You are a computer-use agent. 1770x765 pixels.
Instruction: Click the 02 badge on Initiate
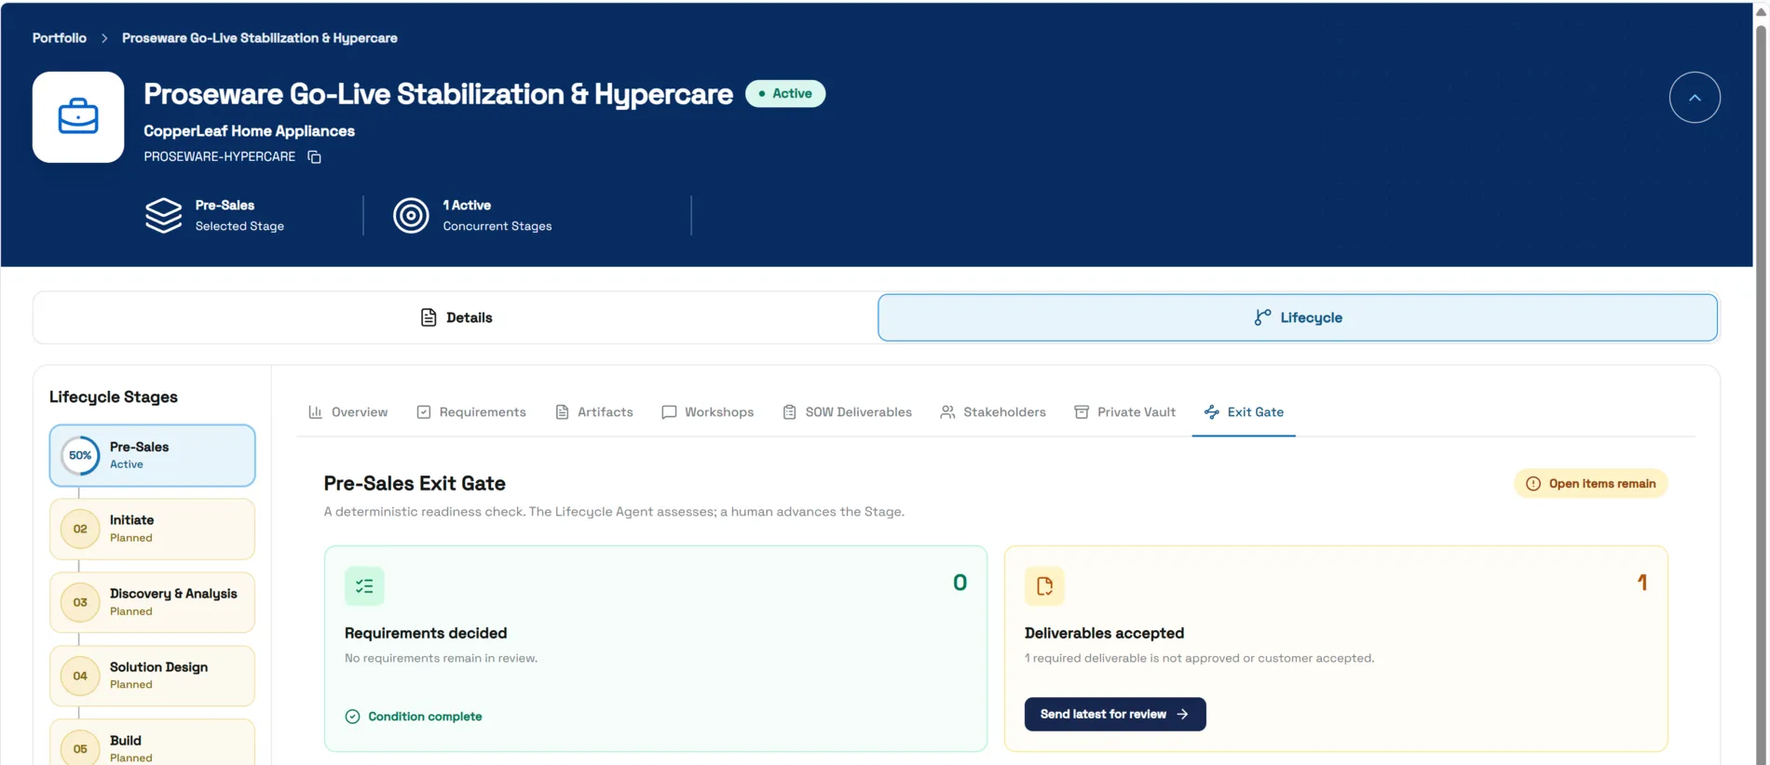80,529
